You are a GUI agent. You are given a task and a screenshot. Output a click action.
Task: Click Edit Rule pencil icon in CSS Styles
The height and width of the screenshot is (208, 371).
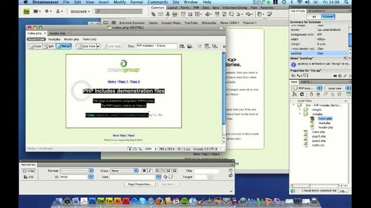point(345,76)
